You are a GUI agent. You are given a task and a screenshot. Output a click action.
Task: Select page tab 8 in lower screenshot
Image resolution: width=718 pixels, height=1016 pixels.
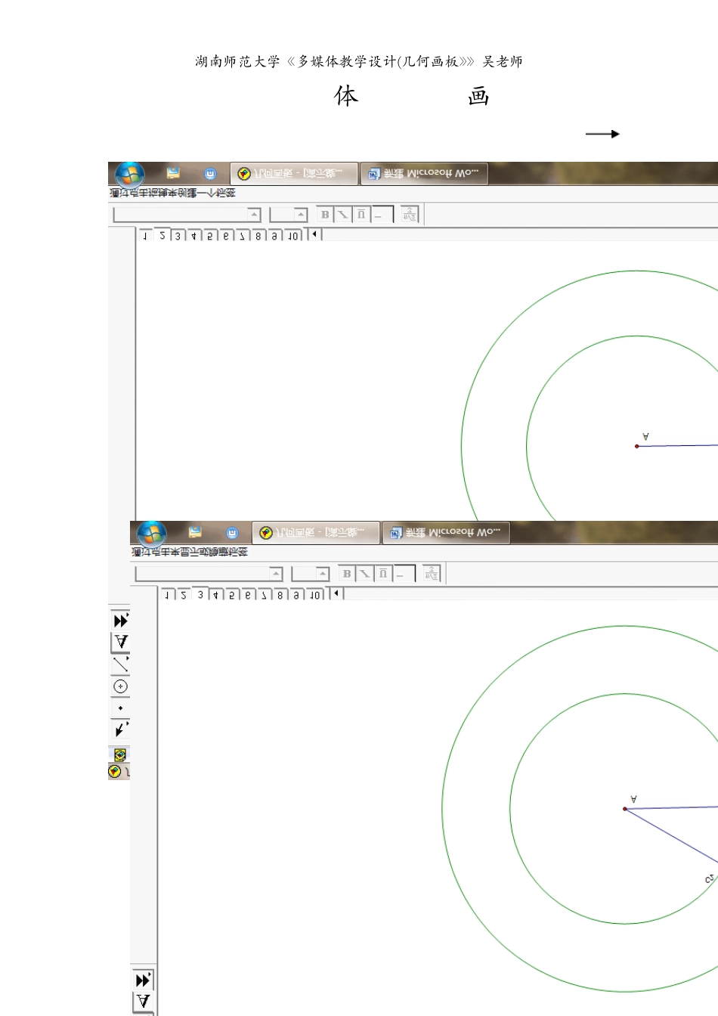(280, 595)
